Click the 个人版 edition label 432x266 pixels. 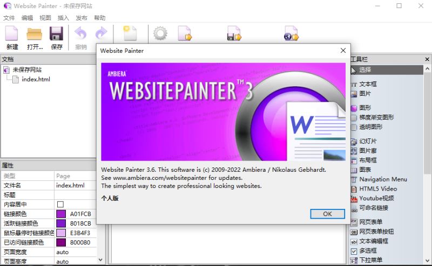[x=110, y=198]
